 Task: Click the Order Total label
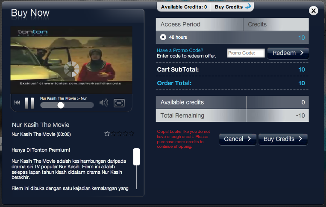174,83
